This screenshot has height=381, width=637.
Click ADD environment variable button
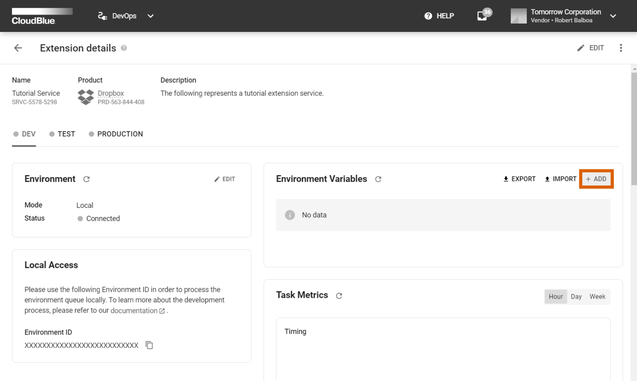tap(596, 179)
